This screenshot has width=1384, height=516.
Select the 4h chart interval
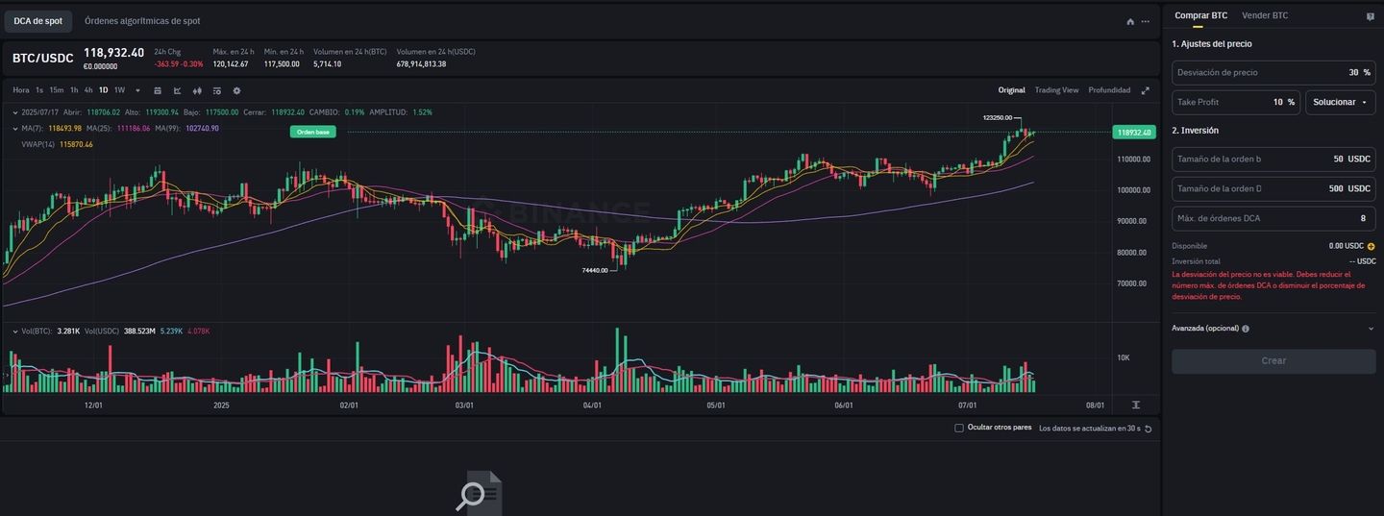[88, 90]
